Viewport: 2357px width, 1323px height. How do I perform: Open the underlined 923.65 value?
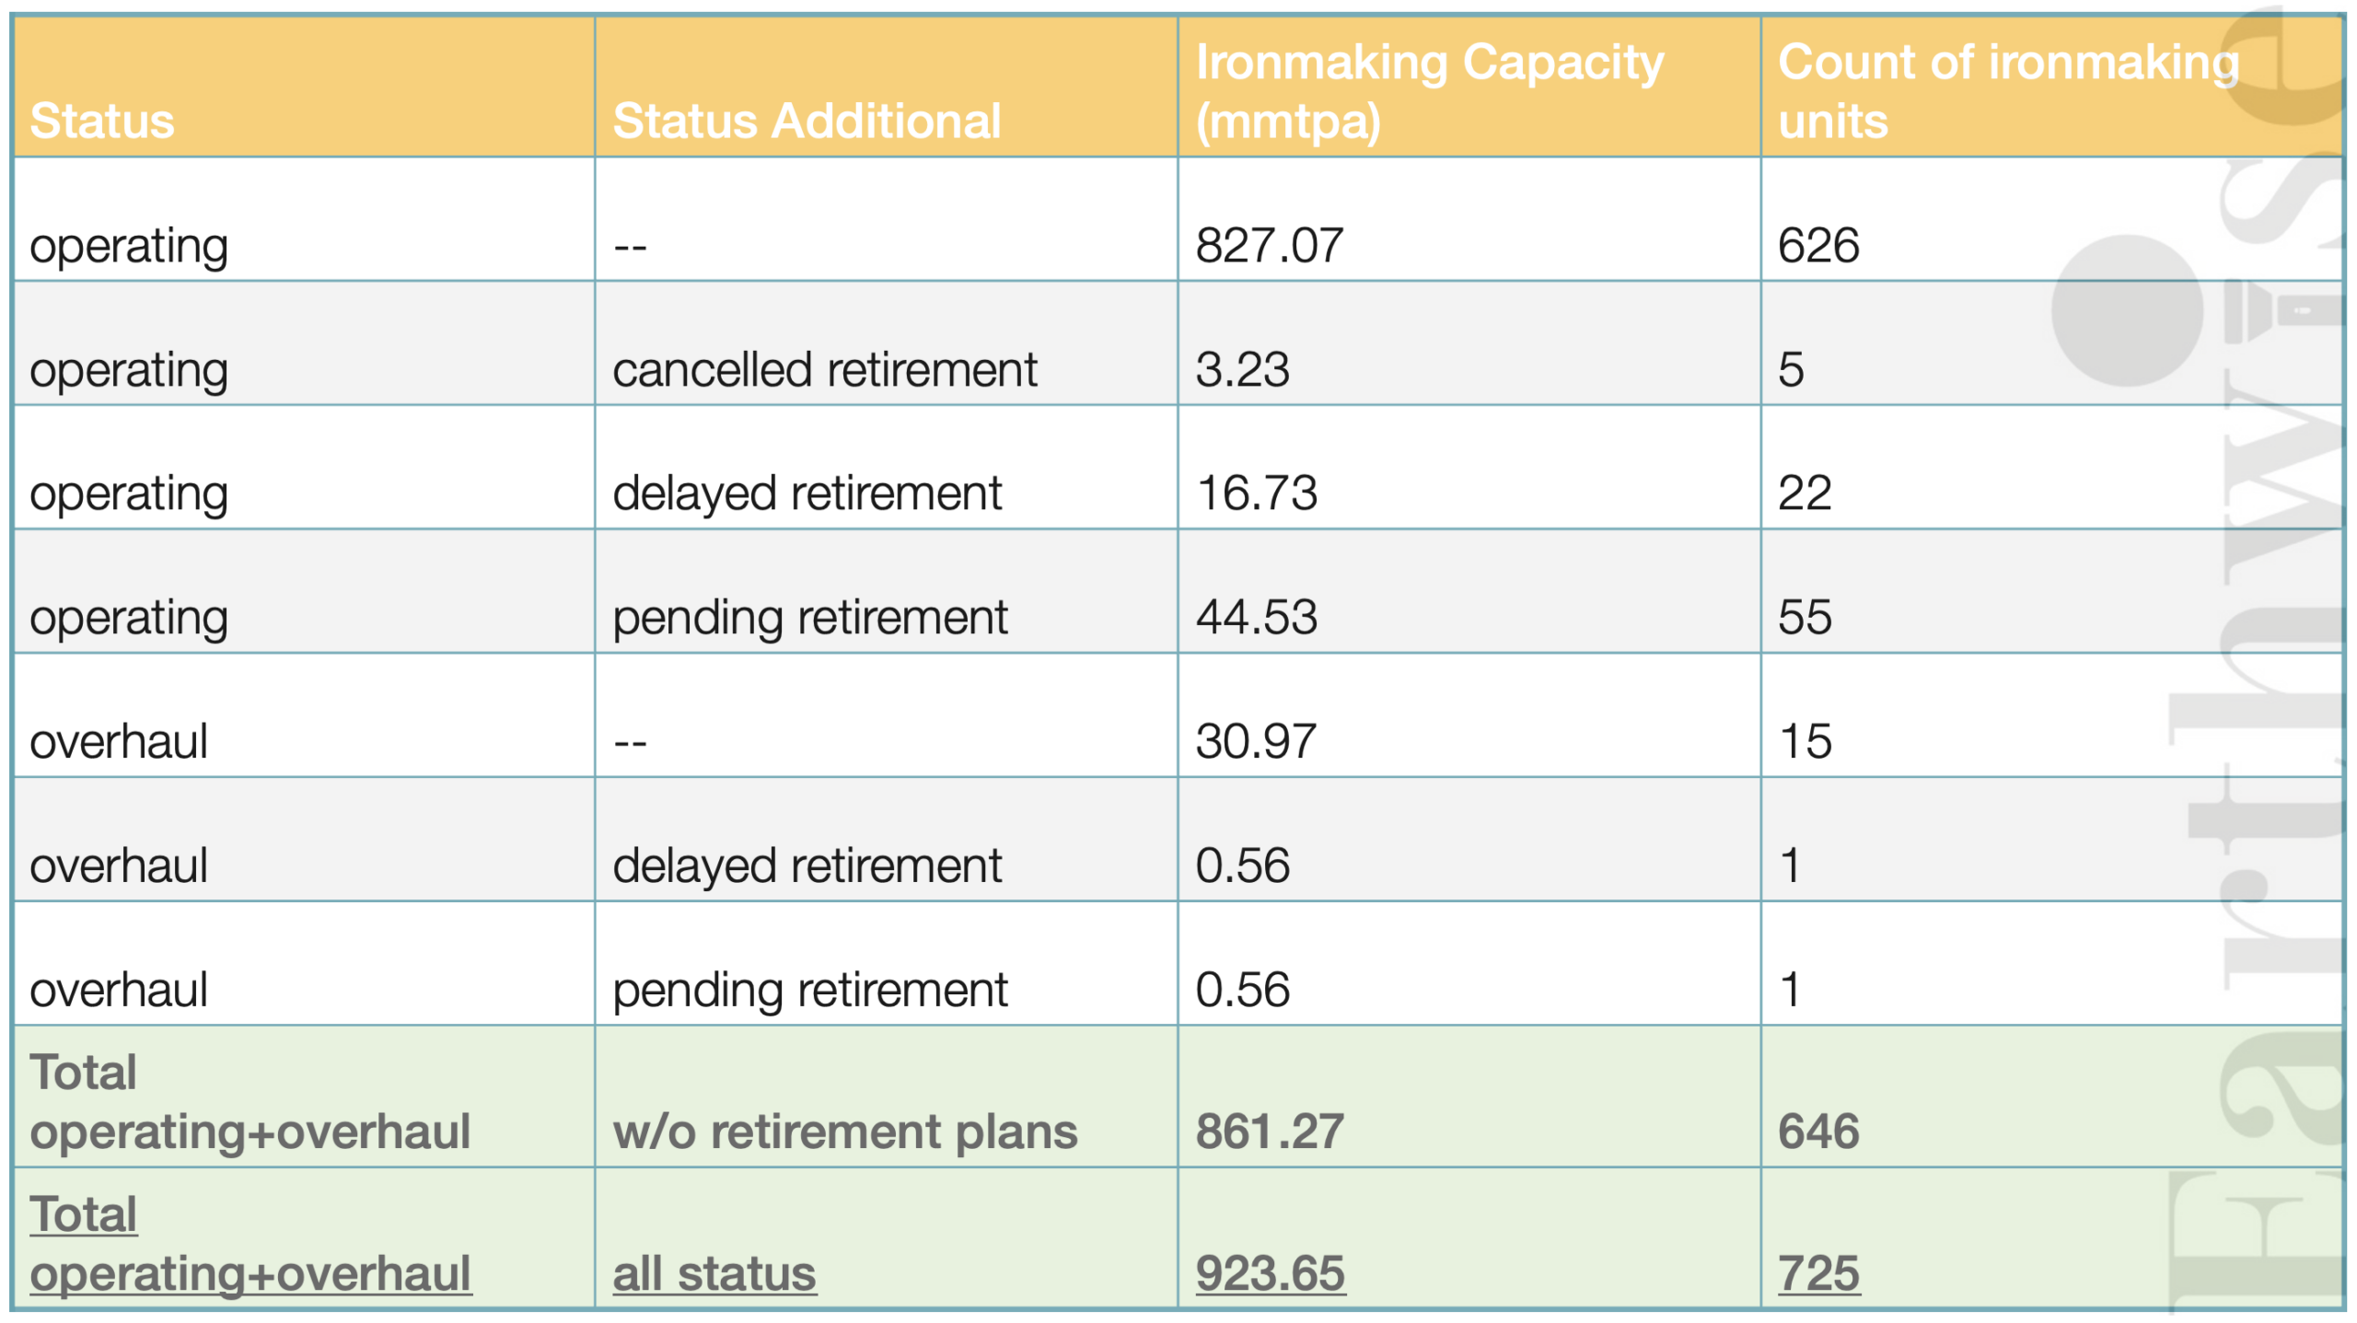[1271, 1274]
